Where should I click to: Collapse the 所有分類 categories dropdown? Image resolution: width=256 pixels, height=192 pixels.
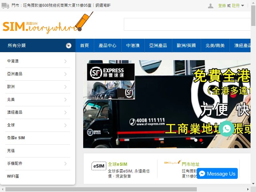pos(68,45)
